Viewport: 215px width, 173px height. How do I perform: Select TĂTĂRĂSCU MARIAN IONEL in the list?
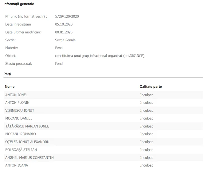27,126
